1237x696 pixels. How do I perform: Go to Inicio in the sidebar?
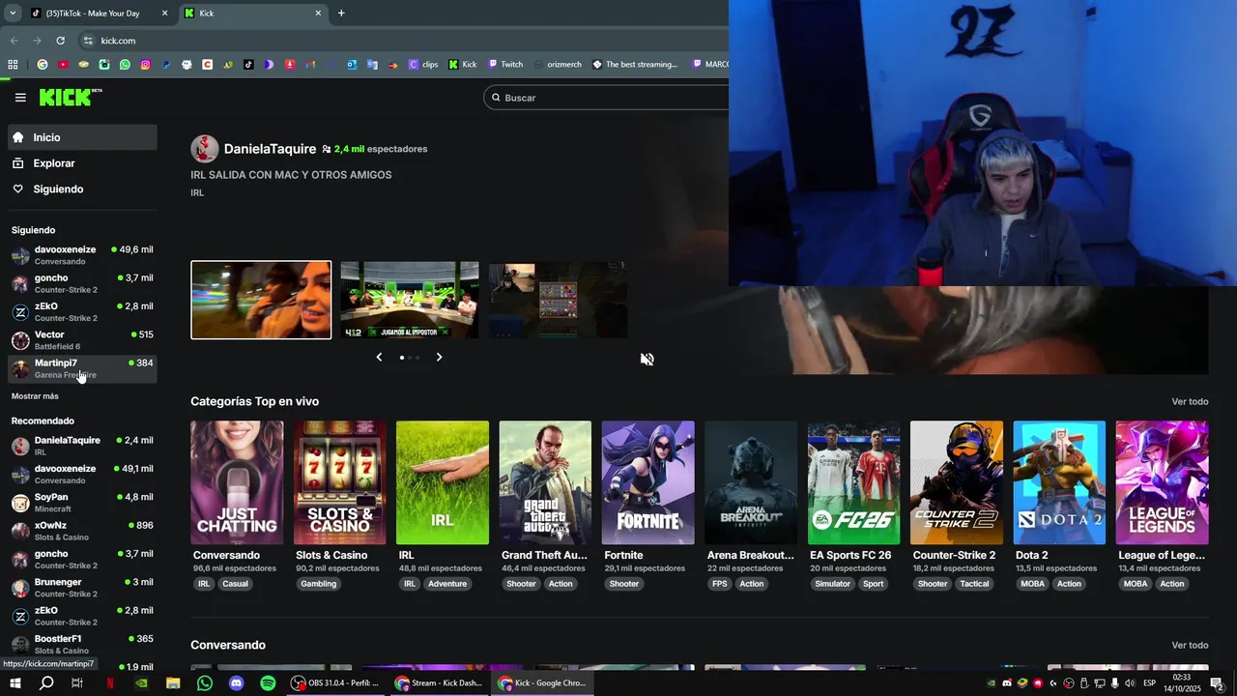click(82, 137)
